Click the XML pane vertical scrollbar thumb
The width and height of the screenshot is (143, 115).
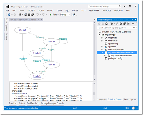94,94
